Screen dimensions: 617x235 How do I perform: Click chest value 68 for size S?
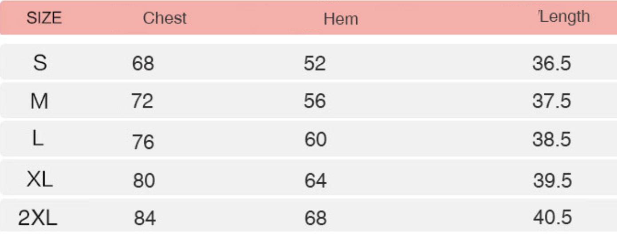point(143,64)
